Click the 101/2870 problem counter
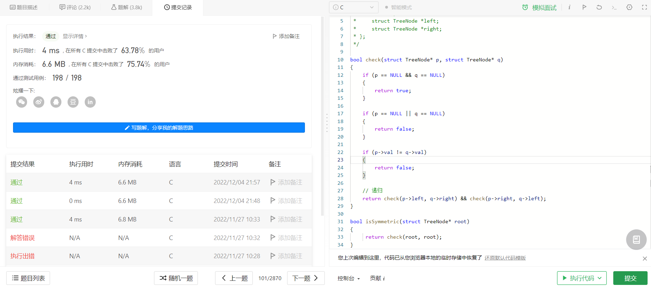This screenshot has width=651, height=288. click(270, 278)
